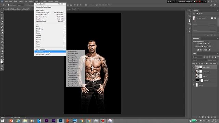Switch to the Adjustments panel tab
The height and width of the screenshot is (123, 219).
pos(196,38)
